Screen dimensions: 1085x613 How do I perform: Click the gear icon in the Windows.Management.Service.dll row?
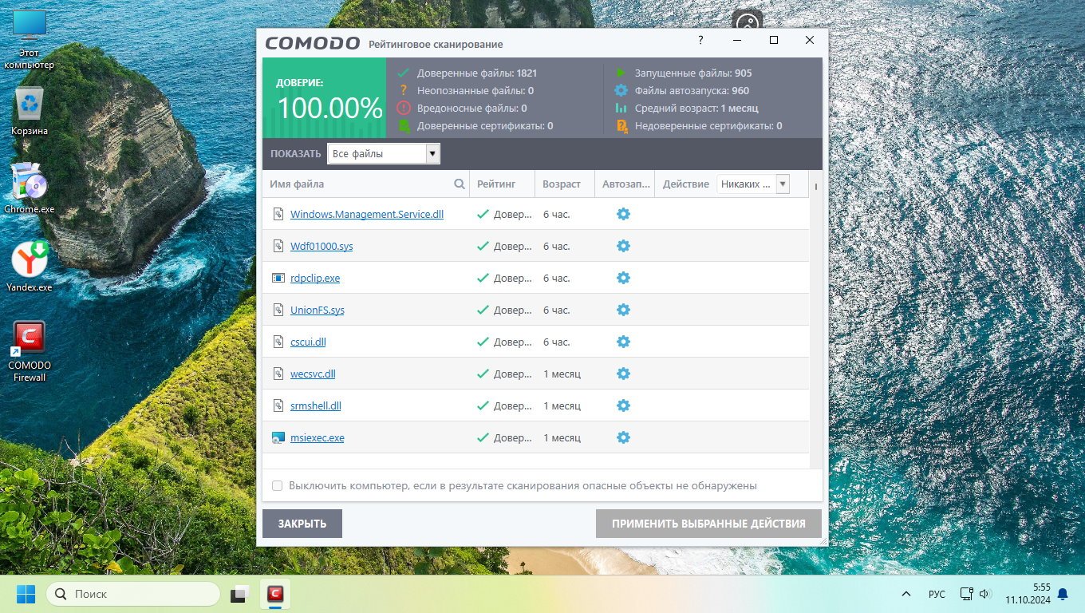[x=623, y=214]
